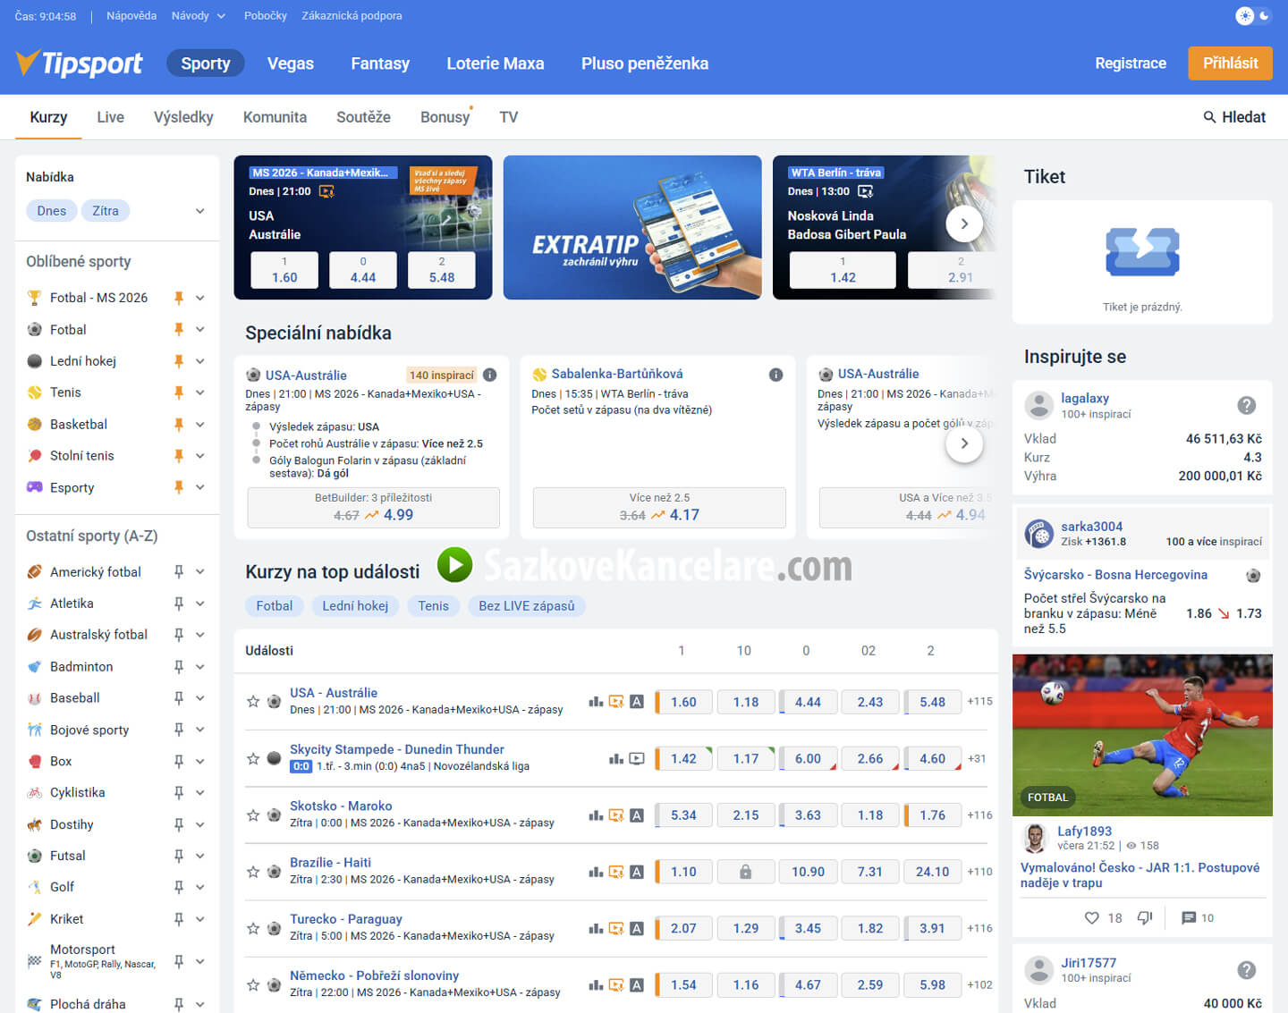Click info icon on Sabalenka-Bartůňková card
The image size is (1288, 1013).
tap(775, 375)
